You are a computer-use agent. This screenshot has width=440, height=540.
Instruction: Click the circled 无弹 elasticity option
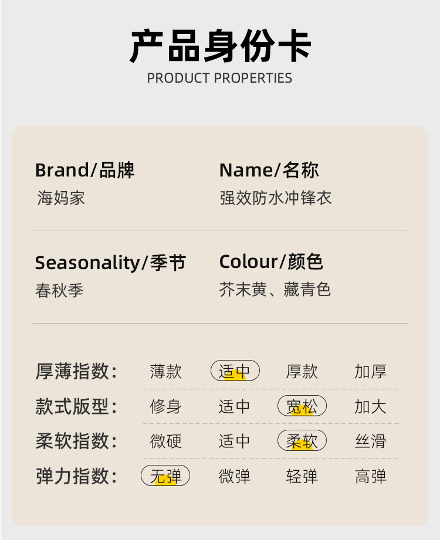coord(166,476)
